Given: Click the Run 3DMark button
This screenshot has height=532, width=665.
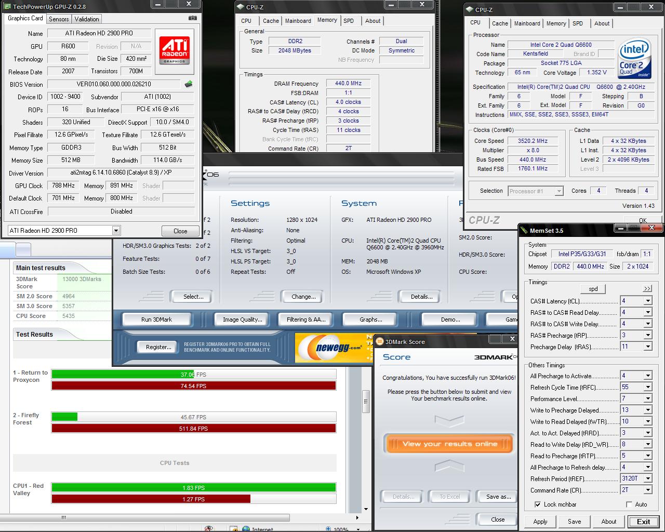Looking at the screenshot, I should pyautogui.click(x=156, y=320).
